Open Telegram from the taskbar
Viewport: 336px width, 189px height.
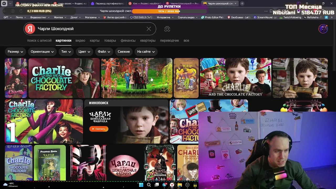165,185
